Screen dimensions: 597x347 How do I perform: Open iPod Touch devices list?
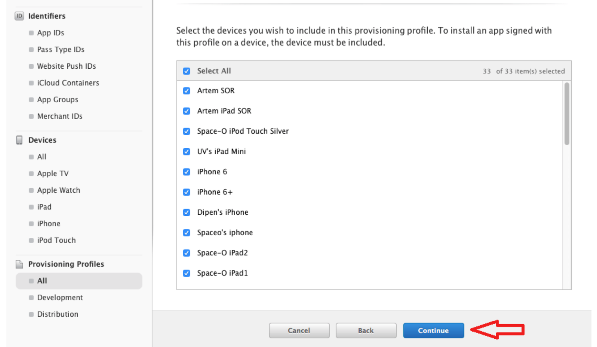tap(56, 240)
